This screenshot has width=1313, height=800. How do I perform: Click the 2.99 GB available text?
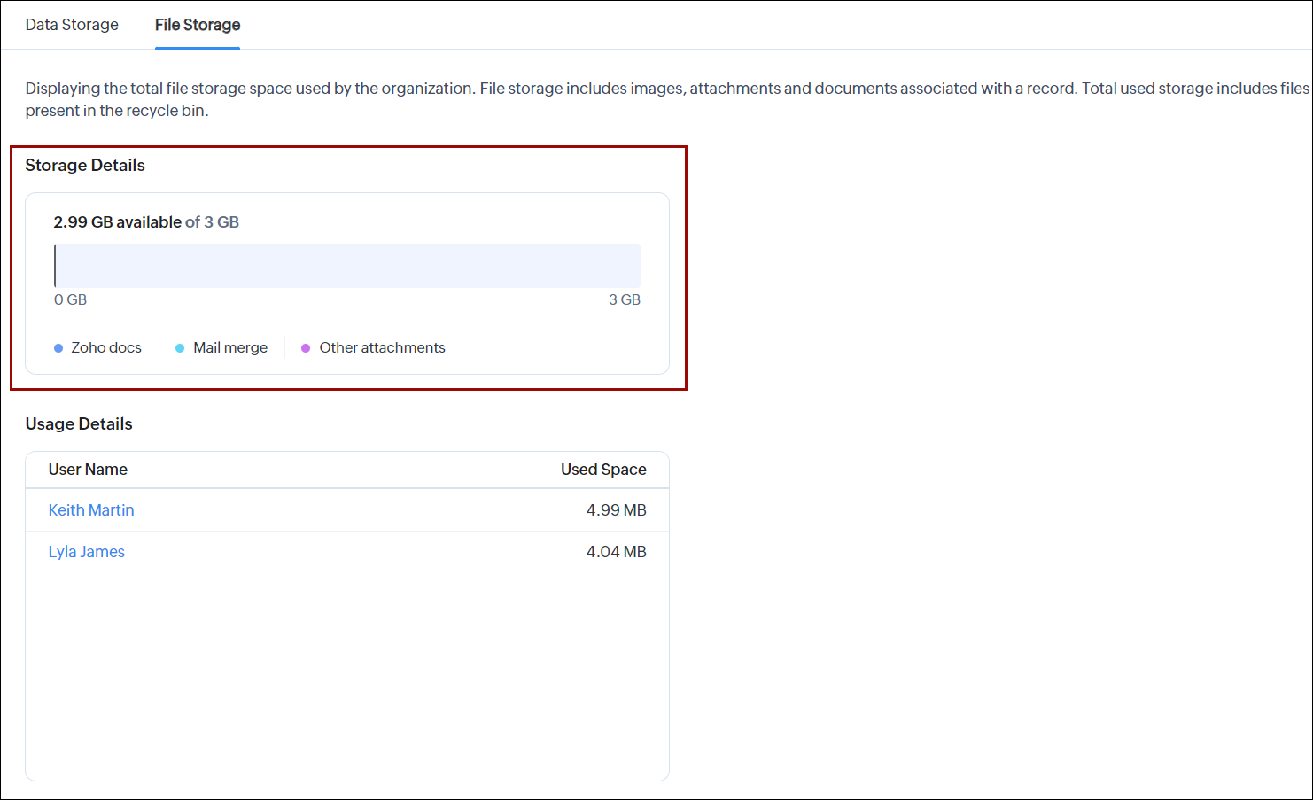[117, 222]
